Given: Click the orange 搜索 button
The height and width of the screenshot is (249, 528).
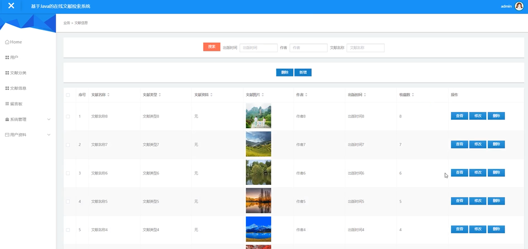Looking at the screenshot, I should point(212,47).
